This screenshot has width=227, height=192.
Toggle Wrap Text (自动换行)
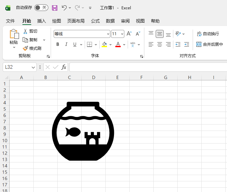(x=208, y=34)
